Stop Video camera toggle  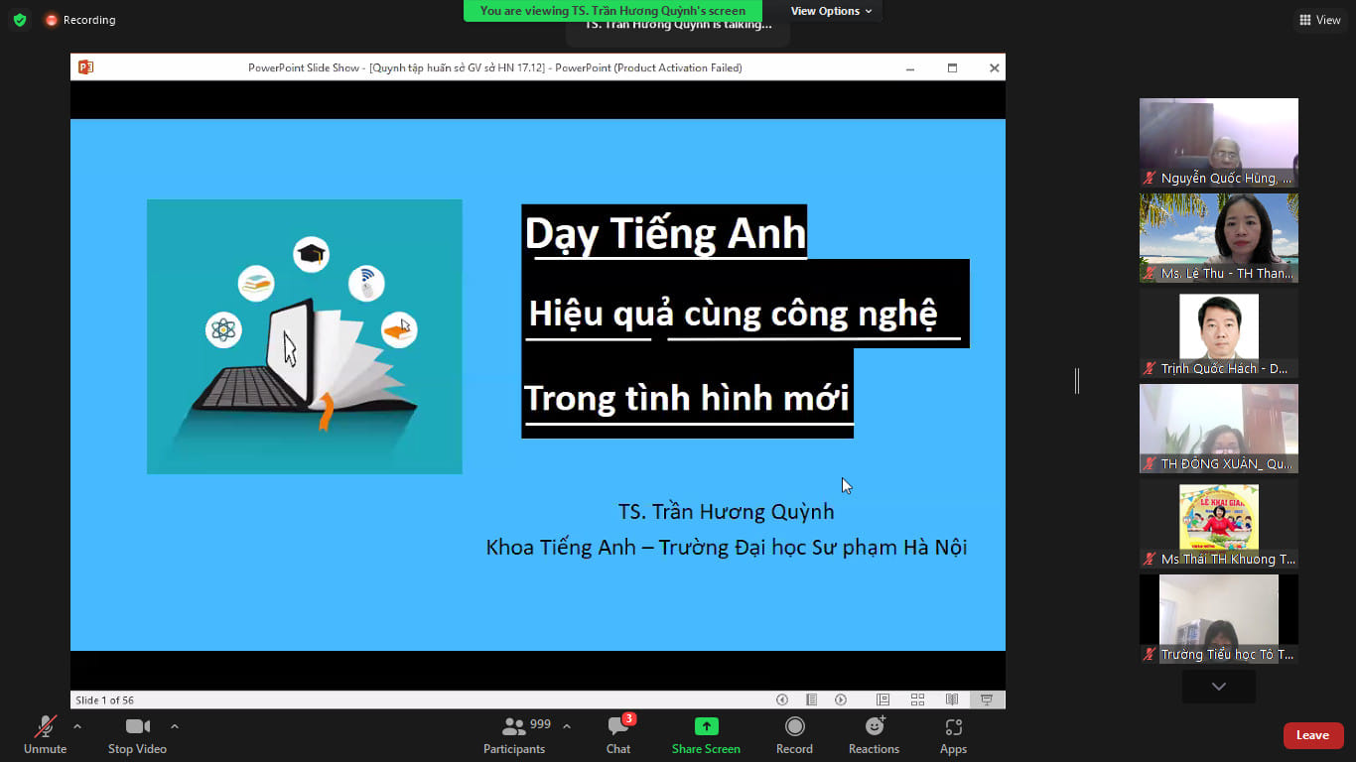coord(137,735)
